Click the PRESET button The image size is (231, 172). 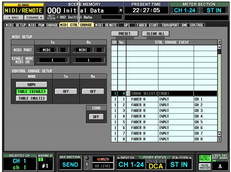[x=125, y=34]
